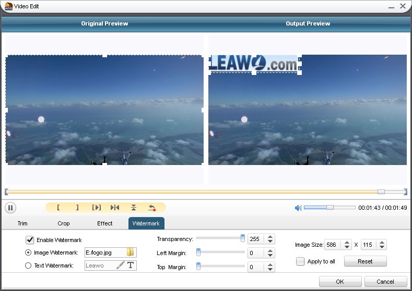Select Text Watermark radio option
This screenshot has height=291, width=412.
click(x=28, y=265)
